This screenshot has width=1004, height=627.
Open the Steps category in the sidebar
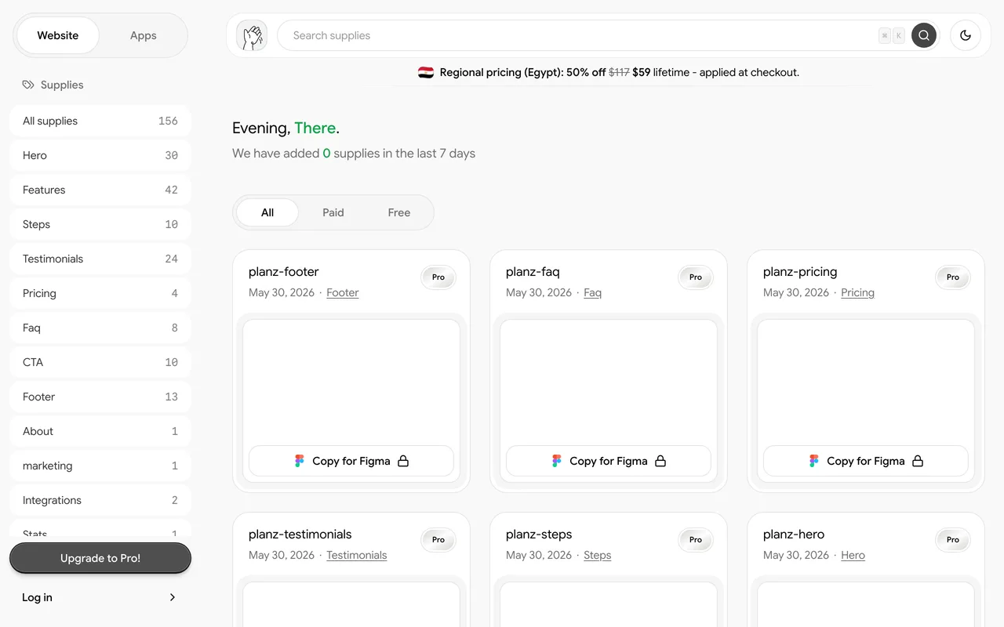[100, 224]
